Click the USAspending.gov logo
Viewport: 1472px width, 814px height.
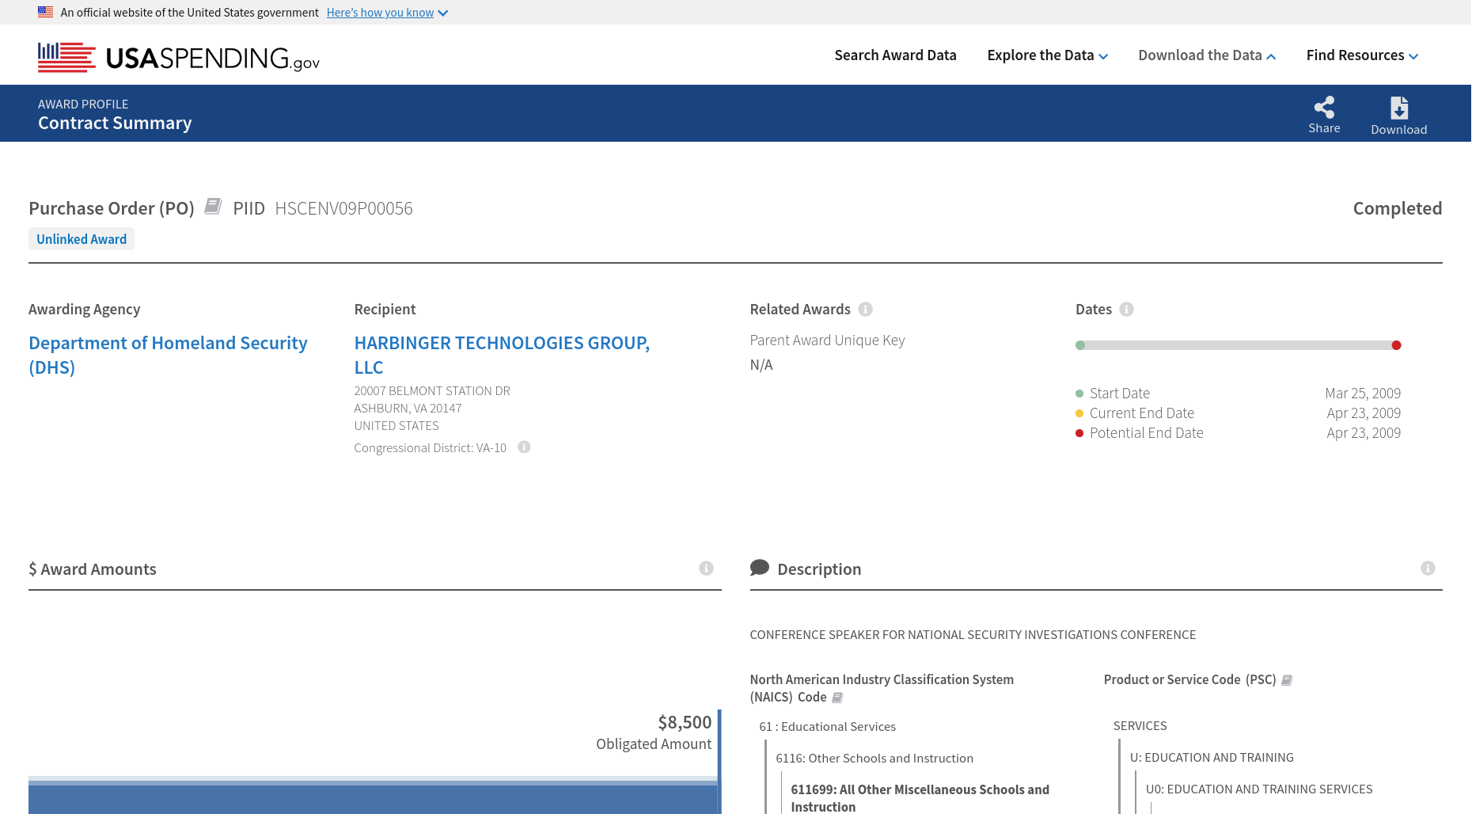pyautogui.click(x=179, y=57)
